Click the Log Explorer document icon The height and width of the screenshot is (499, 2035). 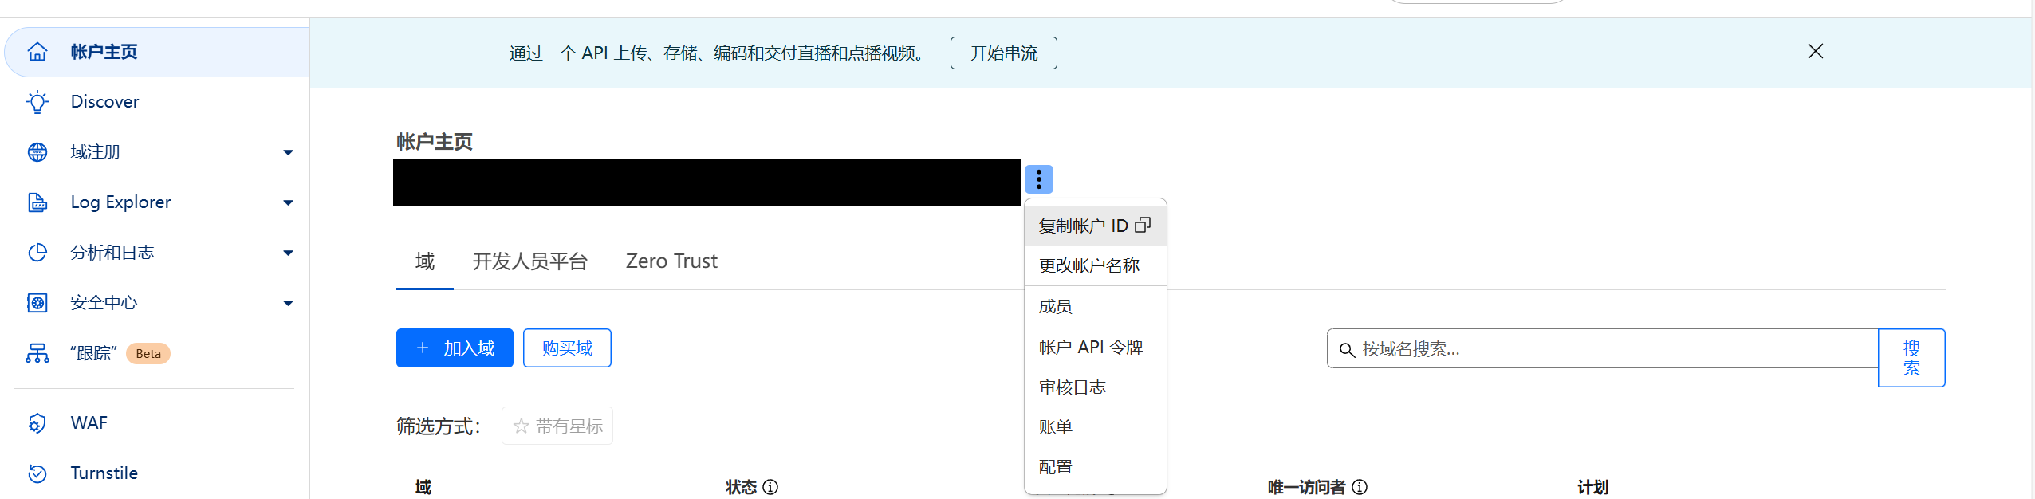pyautogui.click(x=37, y=202)
